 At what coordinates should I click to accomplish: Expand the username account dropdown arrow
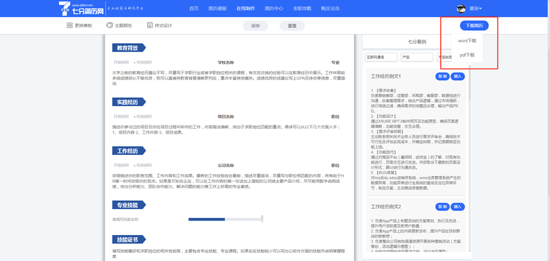[480, 8]
